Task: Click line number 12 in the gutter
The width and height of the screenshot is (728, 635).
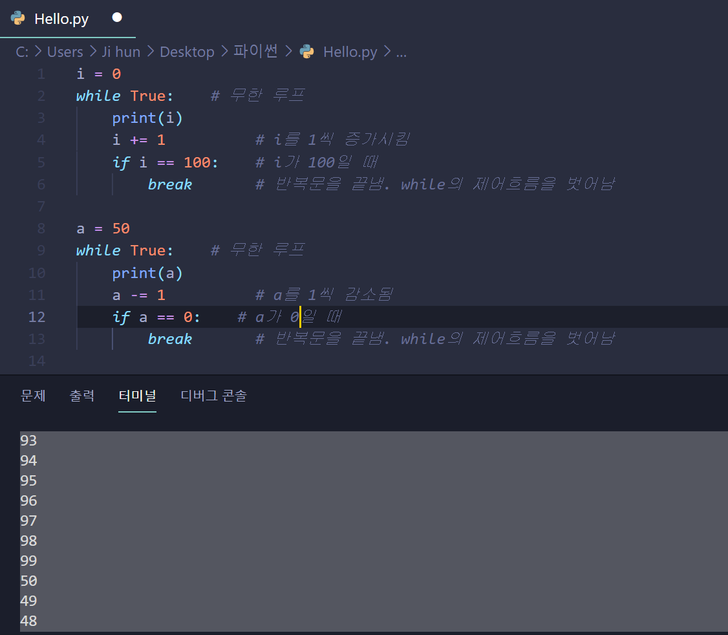Action: 37,317
